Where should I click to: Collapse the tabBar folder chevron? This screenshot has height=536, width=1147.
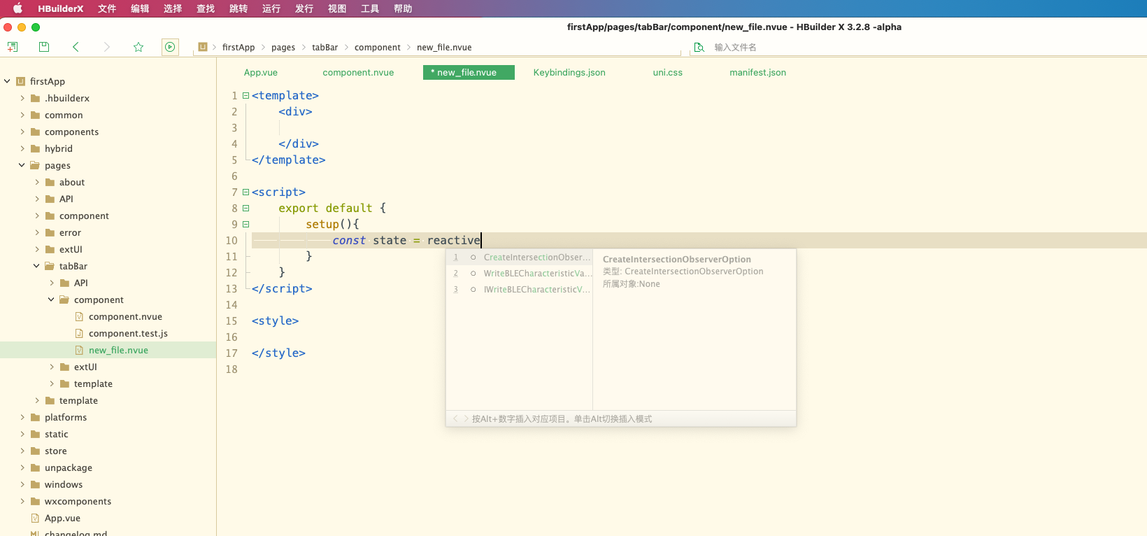point(36,266)
